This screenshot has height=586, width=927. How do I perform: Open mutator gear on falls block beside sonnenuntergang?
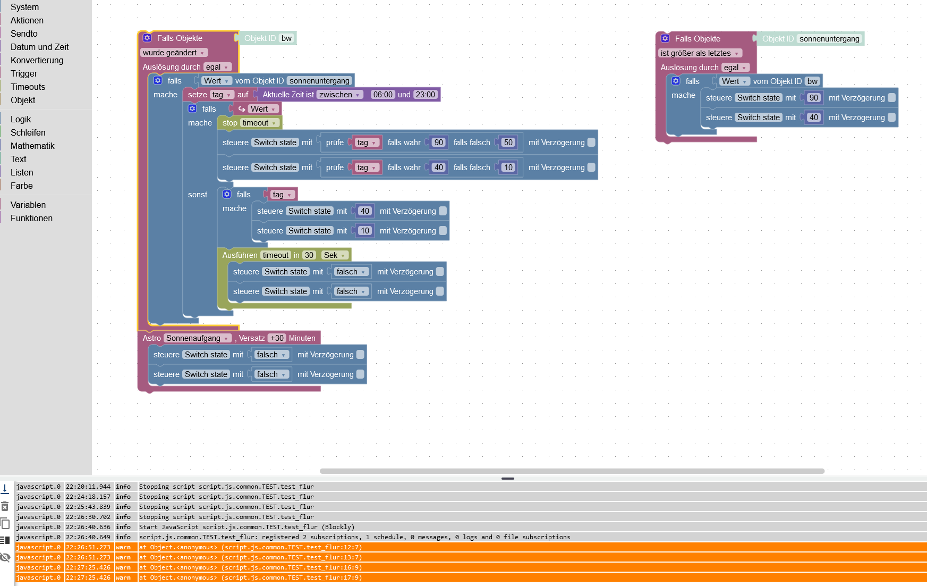[158, 80]
